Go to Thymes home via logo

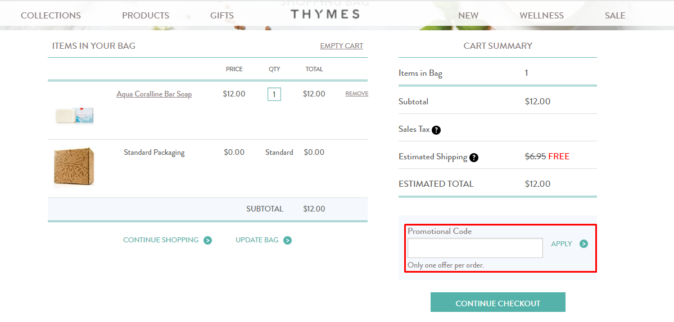[x=325, y=14]
